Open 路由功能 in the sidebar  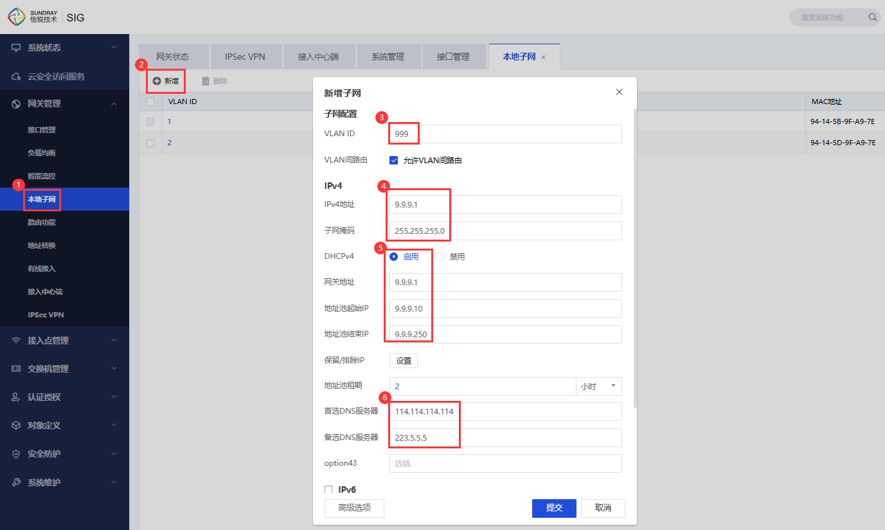pyautogui.click(x=64, y=222)
